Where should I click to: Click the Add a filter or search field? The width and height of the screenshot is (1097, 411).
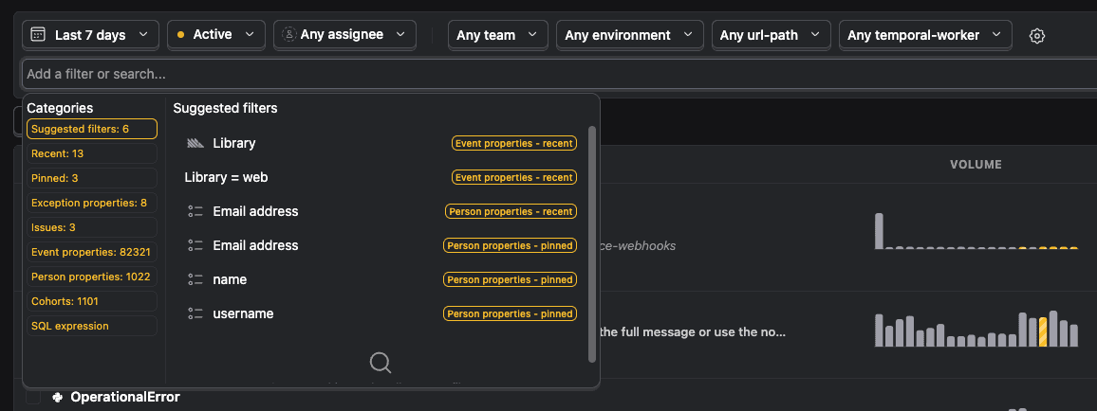point(559,74)
